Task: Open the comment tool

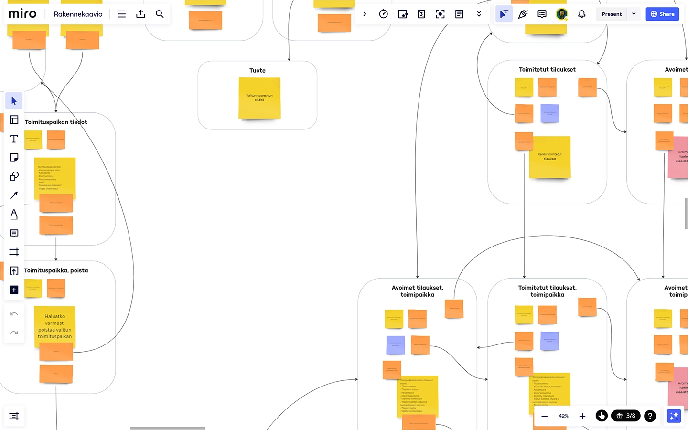Action: pyautogui.click(x=14, y=233)
